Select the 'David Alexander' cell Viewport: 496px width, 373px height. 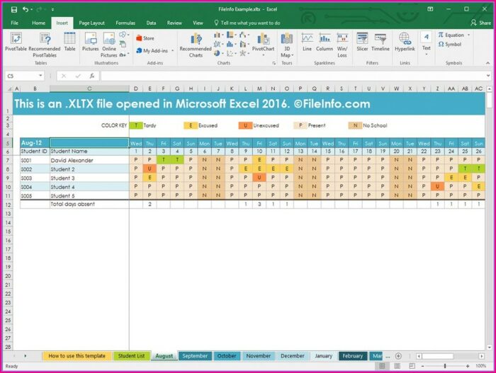(89, 160)
